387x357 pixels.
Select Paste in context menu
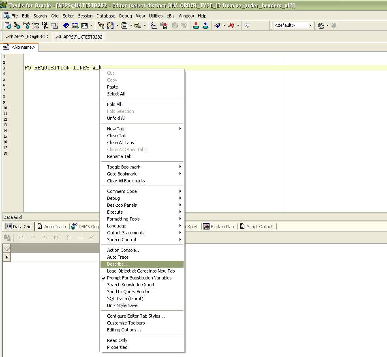pos(142,87)
